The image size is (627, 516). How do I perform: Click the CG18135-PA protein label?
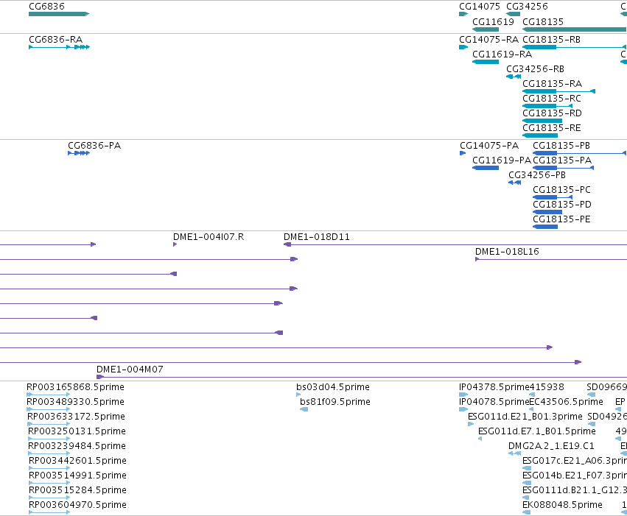pos(562,160)
